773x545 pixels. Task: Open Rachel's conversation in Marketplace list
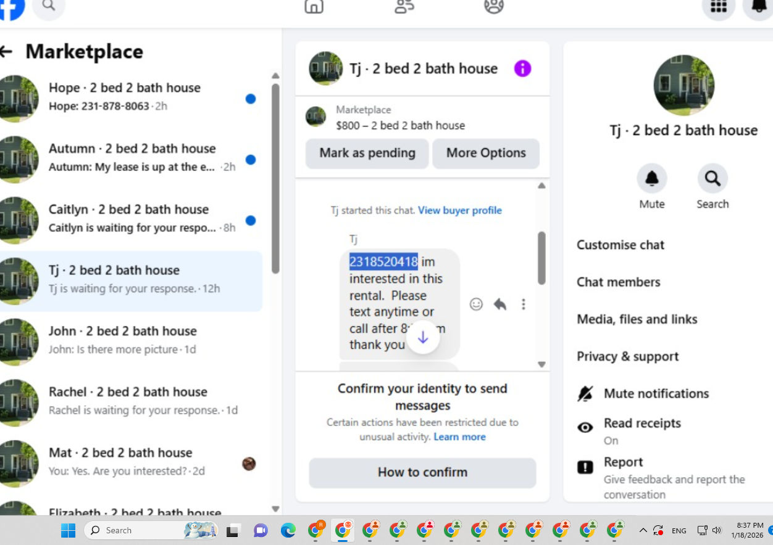[131, 403]
